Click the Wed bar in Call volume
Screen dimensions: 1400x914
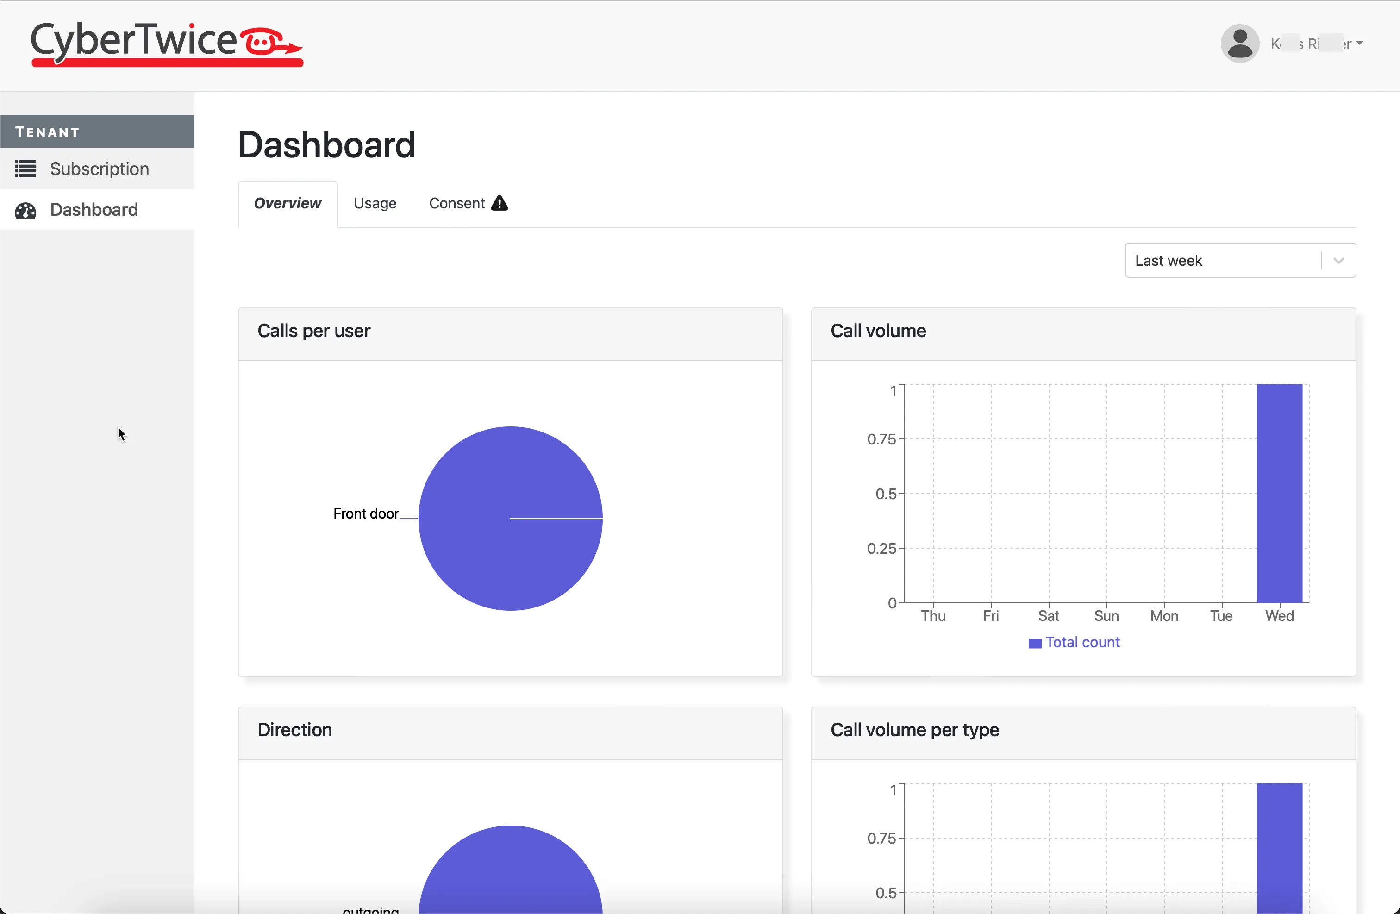pos(1280,494)
